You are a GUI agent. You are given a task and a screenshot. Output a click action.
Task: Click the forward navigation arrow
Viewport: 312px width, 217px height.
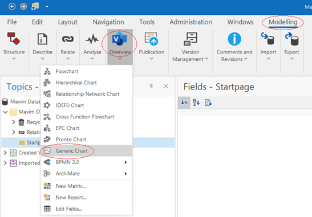[x=23, y=7]
